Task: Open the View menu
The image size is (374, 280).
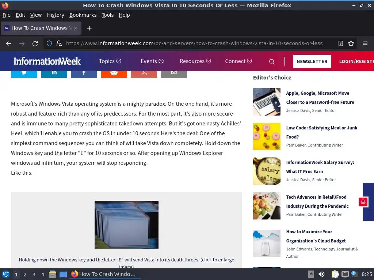Action: (36, 15)
